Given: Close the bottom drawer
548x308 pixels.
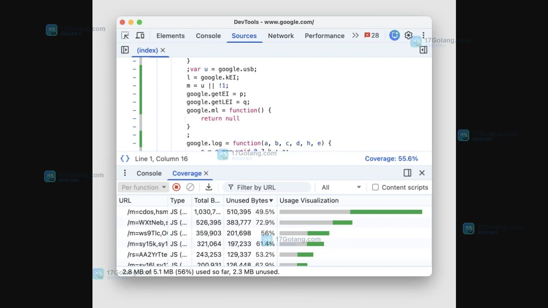Looking at the screenshot, I should [422, 173].
